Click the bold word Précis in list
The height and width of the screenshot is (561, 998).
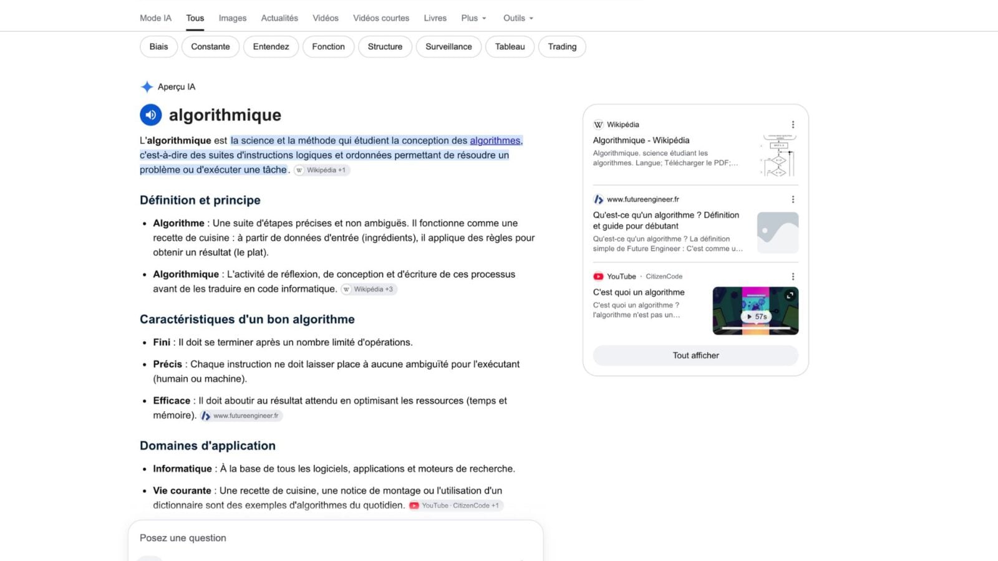point(167,364)
